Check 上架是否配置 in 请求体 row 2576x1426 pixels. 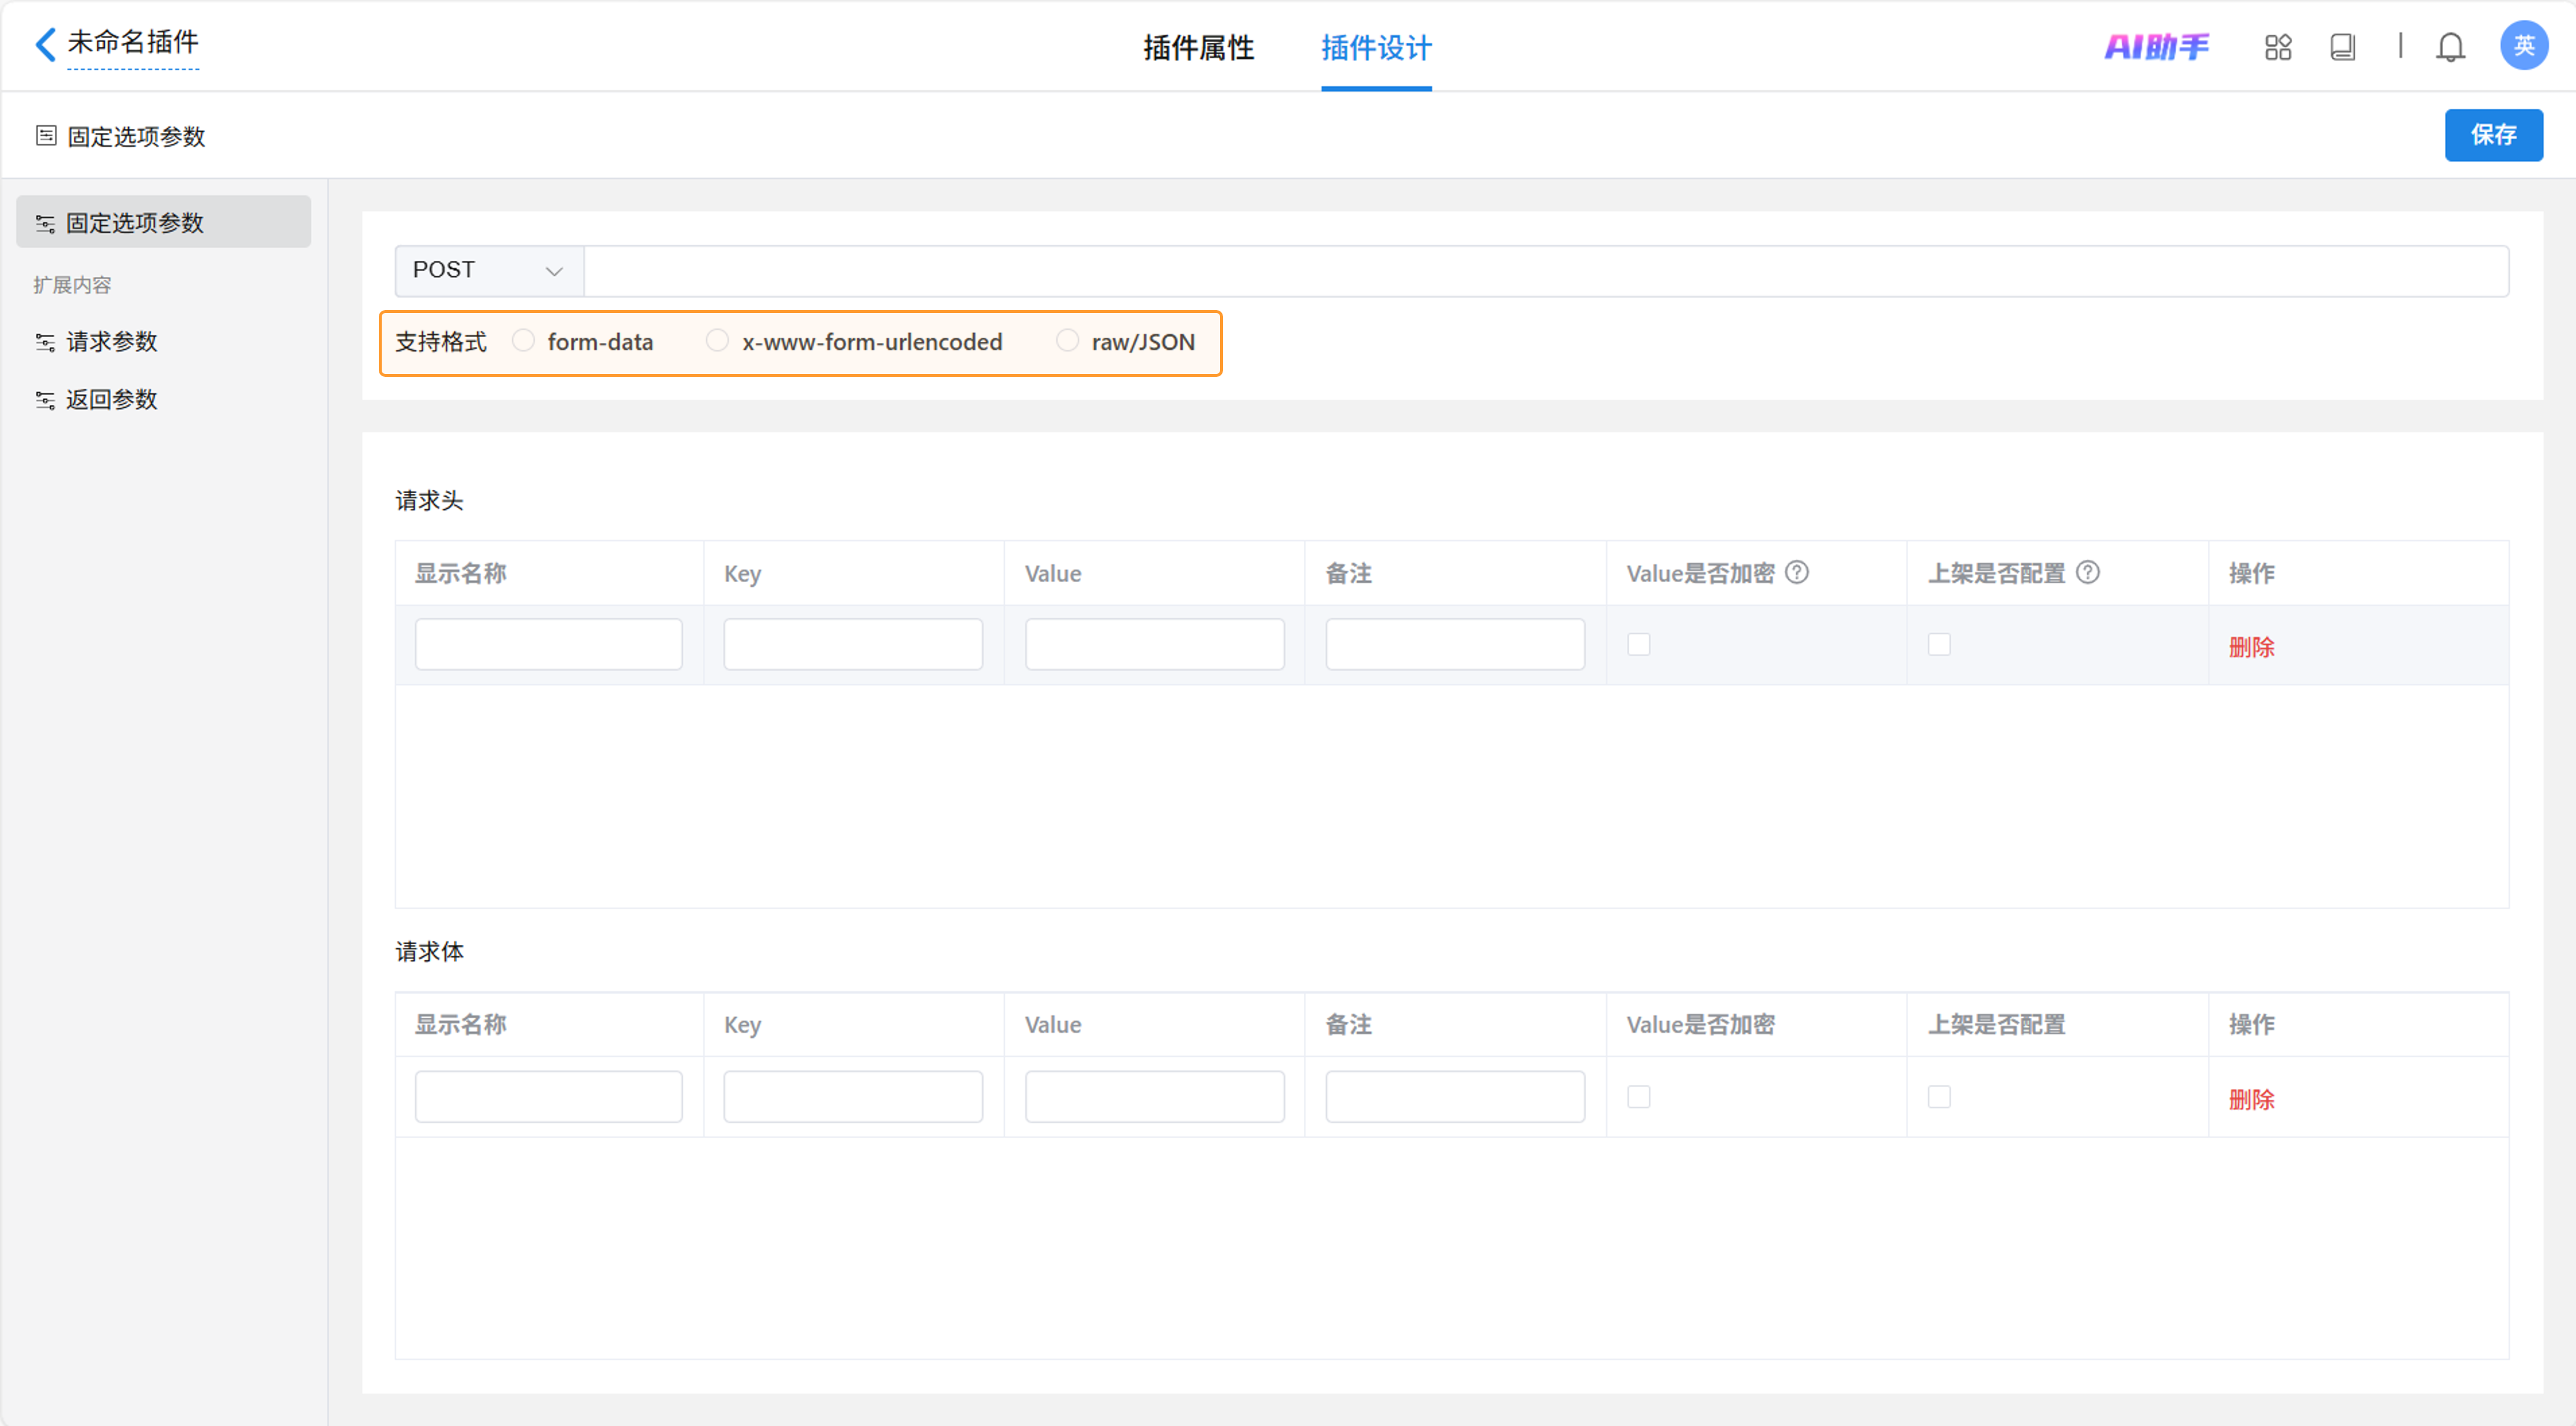click(1938, 1096)
